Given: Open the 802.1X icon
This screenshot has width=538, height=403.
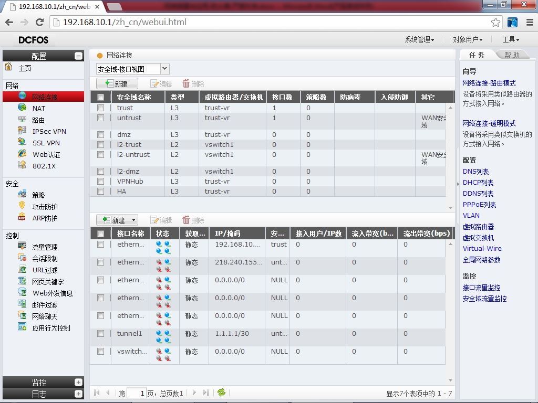Looking at the screenshot, I should 22,165.
